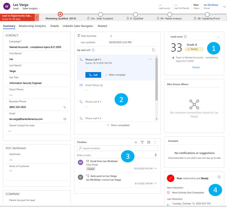227x209 pixels.
Task: Select the B- Qualified stage
Action: tap(135, 14)
